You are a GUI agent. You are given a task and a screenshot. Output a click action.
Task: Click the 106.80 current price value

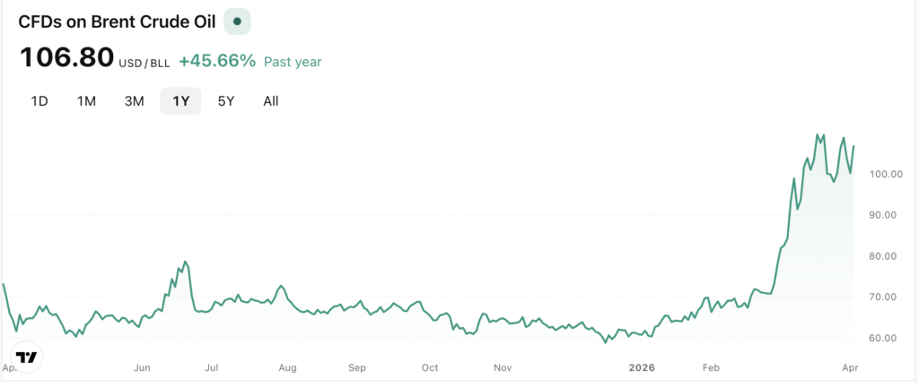(67, 59)
